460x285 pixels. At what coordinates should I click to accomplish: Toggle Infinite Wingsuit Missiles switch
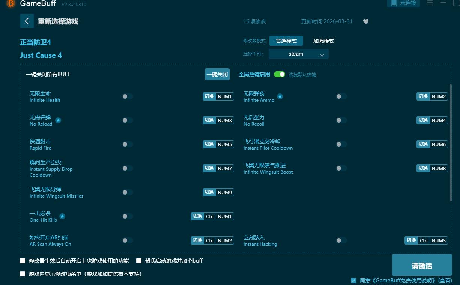tap(128, 192)
